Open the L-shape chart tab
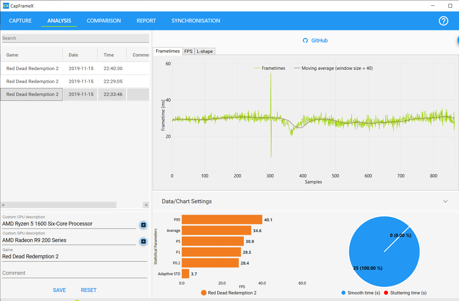This screenshot has height=301, width=459. [x=205, y=51]
